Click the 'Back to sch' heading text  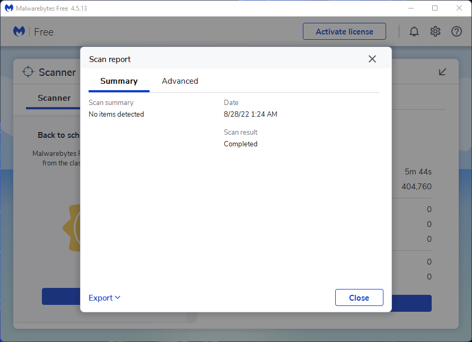click(59, 135)
